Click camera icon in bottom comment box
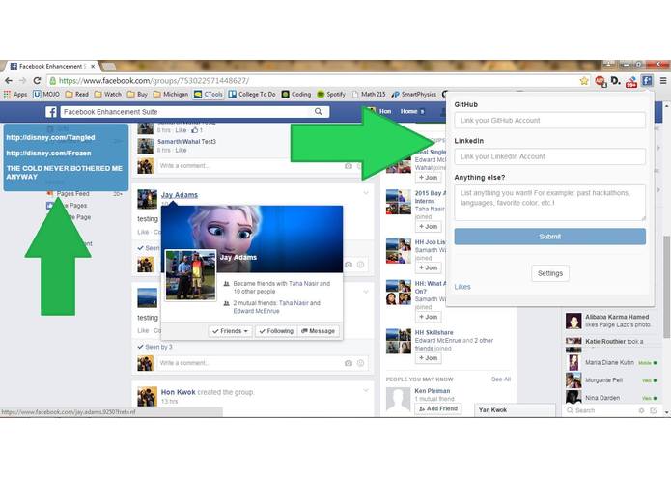This screenshot has width=671, height=477. 349,363
